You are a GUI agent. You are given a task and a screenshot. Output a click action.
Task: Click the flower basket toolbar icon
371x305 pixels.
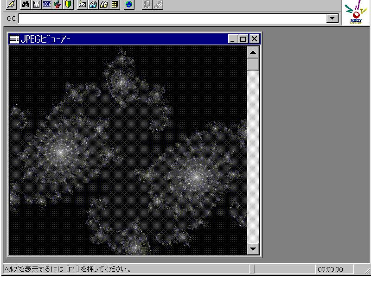tap(57, 5)
